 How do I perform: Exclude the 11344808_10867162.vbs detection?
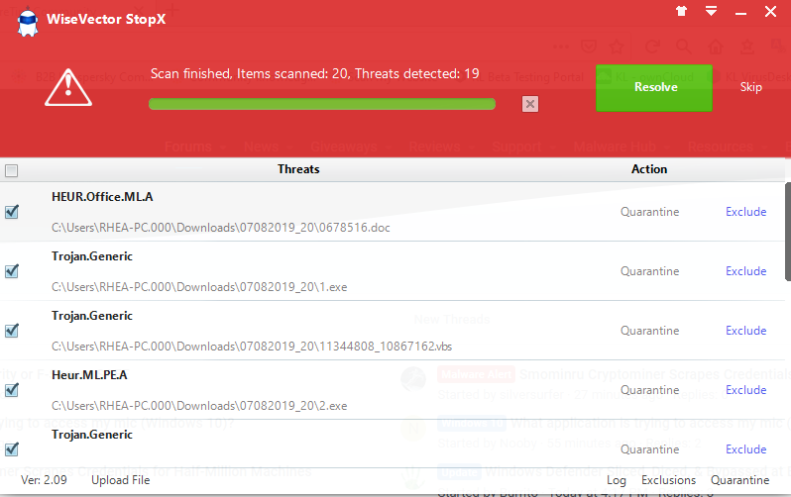tap(745, 331)
